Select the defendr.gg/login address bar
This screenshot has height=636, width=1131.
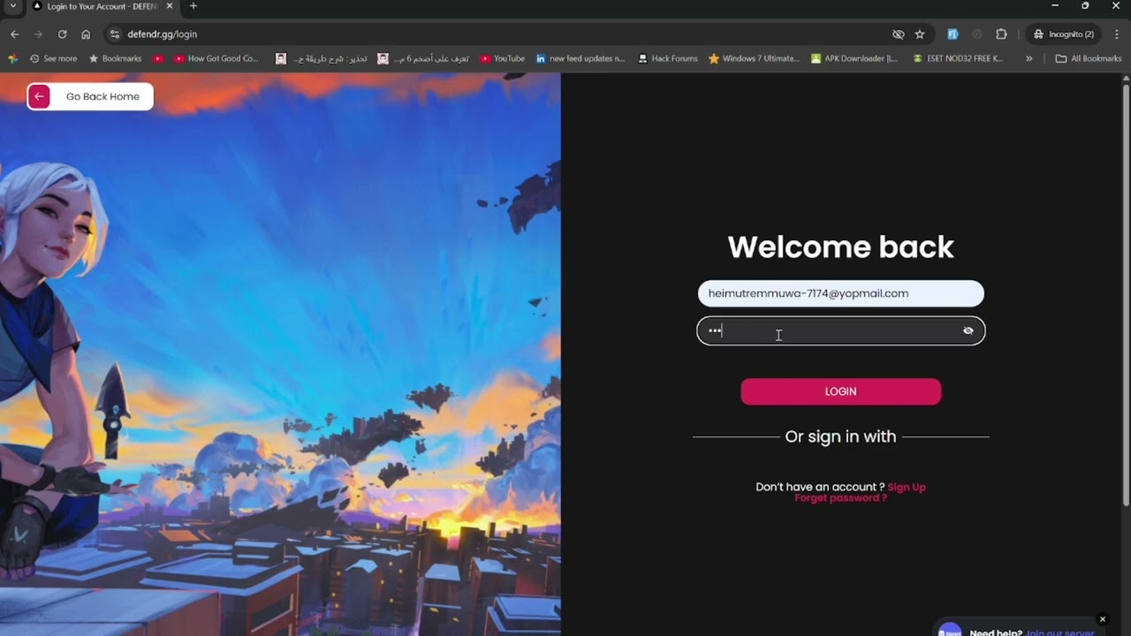[162, 34]
